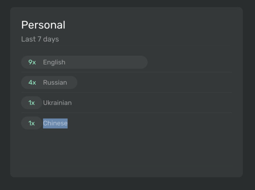
Task: Select the English language label
Action: coord(54,62)
